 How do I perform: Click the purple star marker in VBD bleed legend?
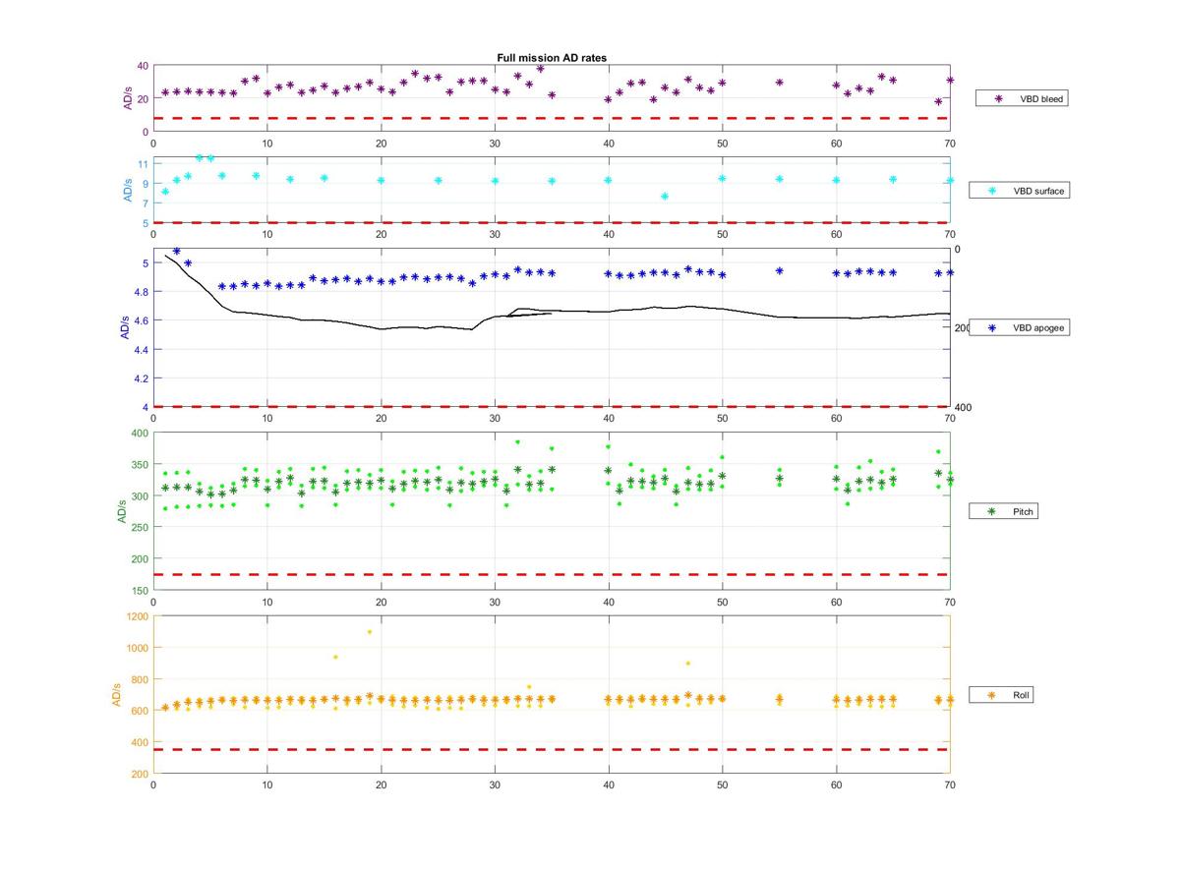998,98
